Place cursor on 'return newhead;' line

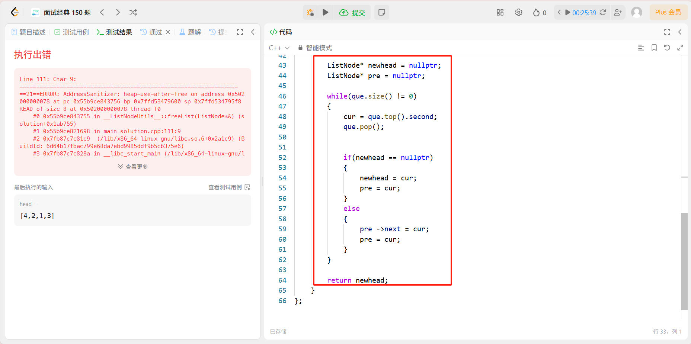(x=358, y=280)
